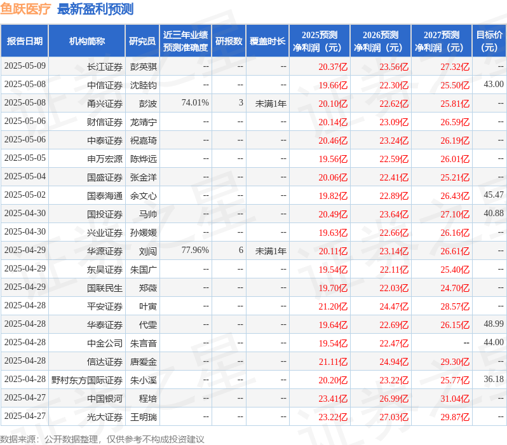Click the 45.47 target price

point(494,195)
